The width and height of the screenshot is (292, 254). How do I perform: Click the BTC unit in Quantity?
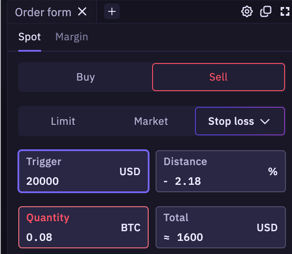click(131, 228)
